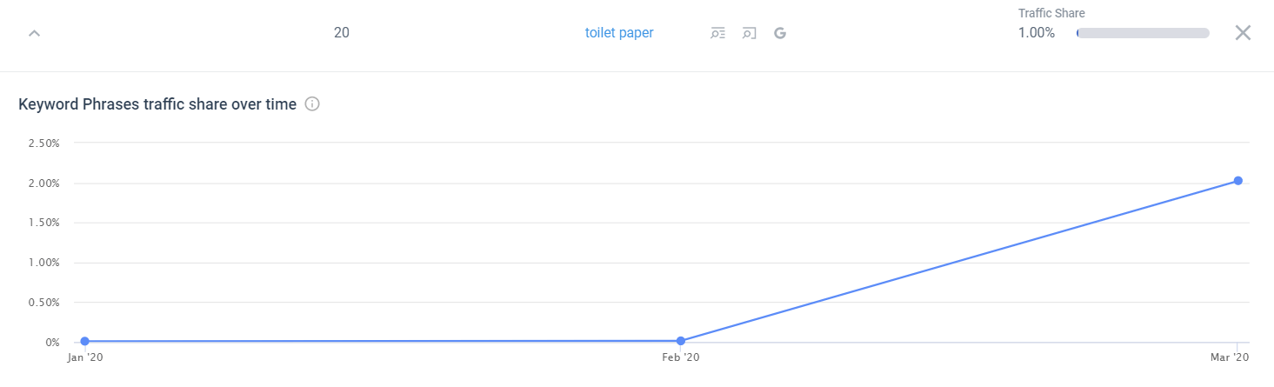Open Google search icon for keyword
Image resolution: width=1274 pixels, height=387 pixels.
[x=780, y=33]
